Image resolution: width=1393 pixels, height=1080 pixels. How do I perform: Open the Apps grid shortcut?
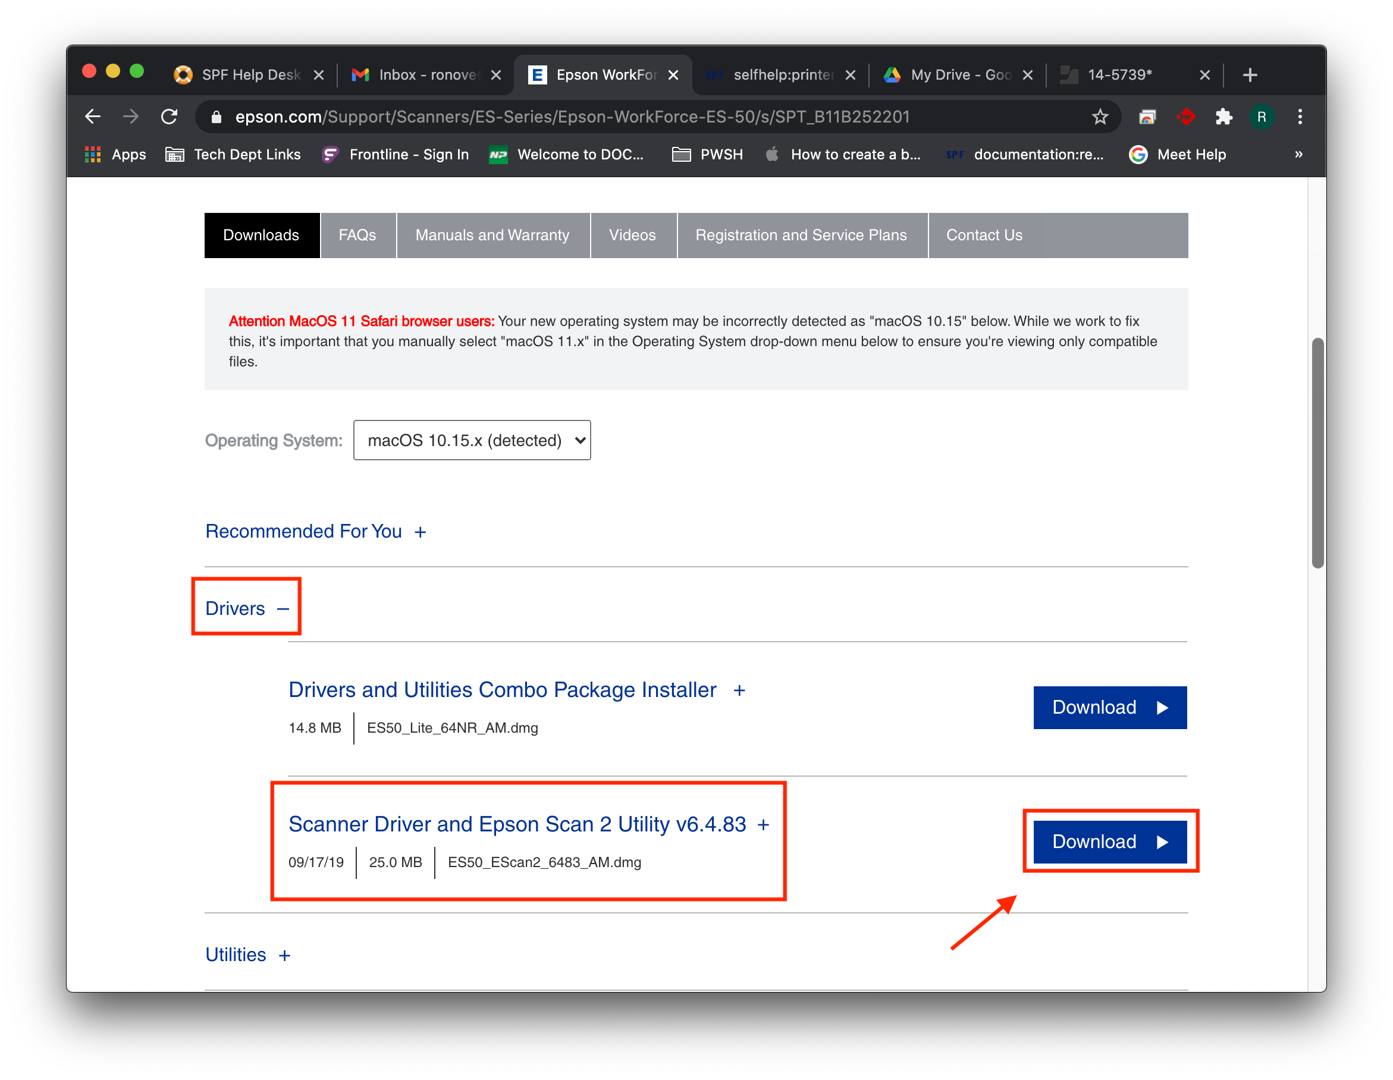tap(115, 155)
